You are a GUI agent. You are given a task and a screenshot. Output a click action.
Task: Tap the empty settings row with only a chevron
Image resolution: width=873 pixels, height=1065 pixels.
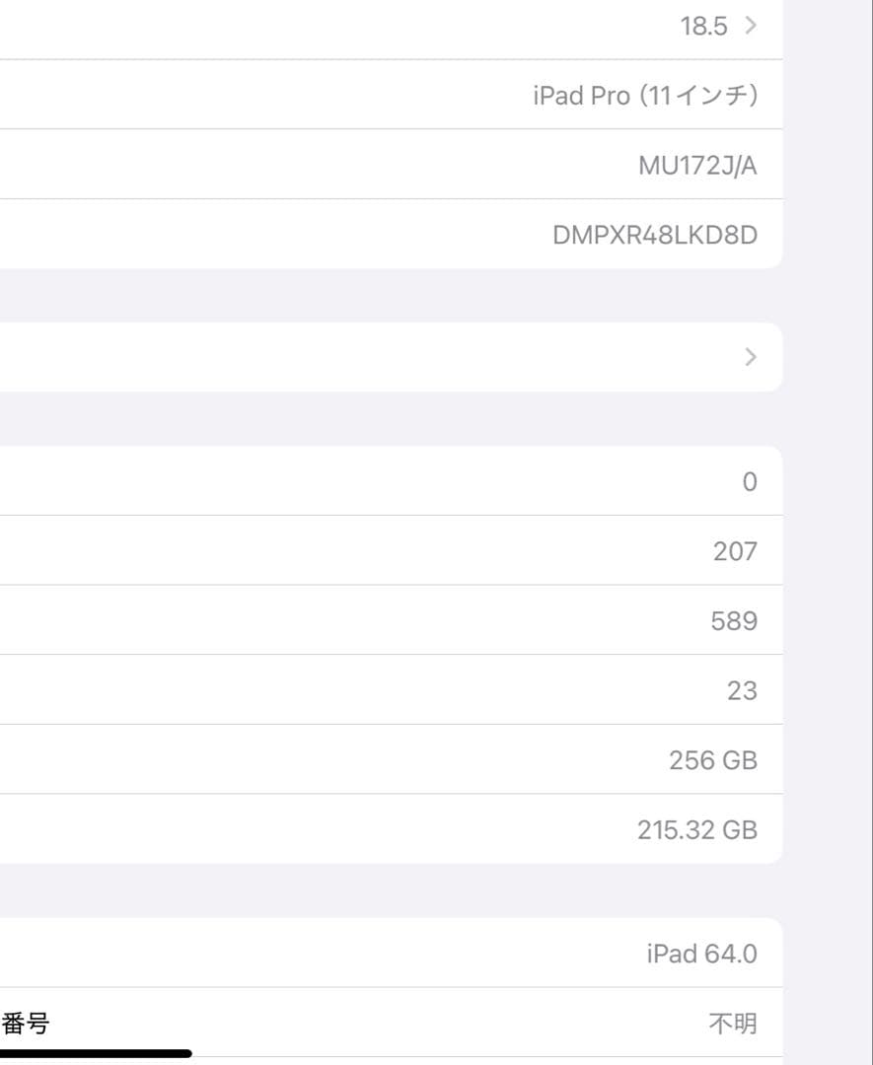(x=395, y=357)
